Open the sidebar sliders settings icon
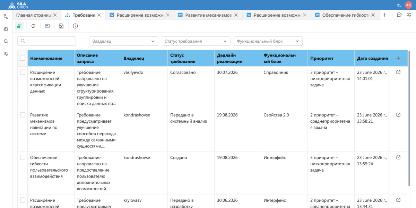 pyautogui.click(x=6, y=54)
